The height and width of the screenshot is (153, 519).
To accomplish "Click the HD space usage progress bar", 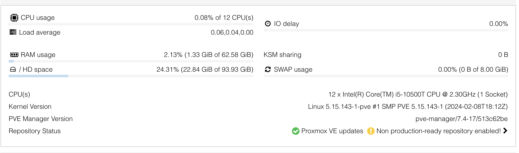I will coord(131,76).
